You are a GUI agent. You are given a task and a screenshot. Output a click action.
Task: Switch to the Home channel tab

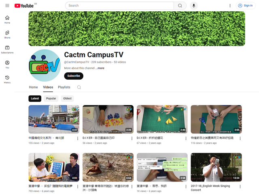(x=33, y=87)
